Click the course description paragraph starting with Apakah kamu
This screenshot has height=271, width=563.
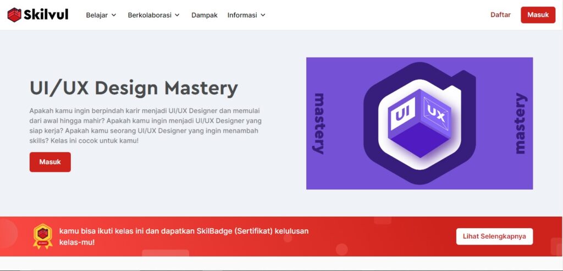click(145, 126)
